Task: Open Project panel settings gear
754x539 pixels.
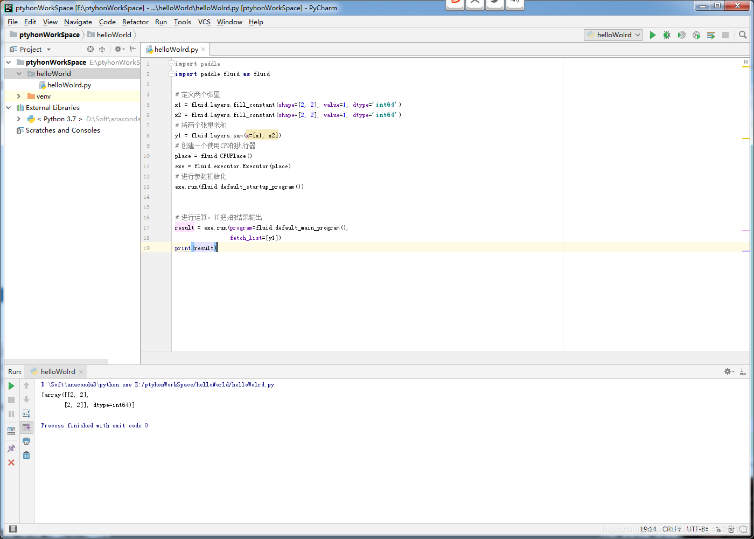Action: coord(119,49)
